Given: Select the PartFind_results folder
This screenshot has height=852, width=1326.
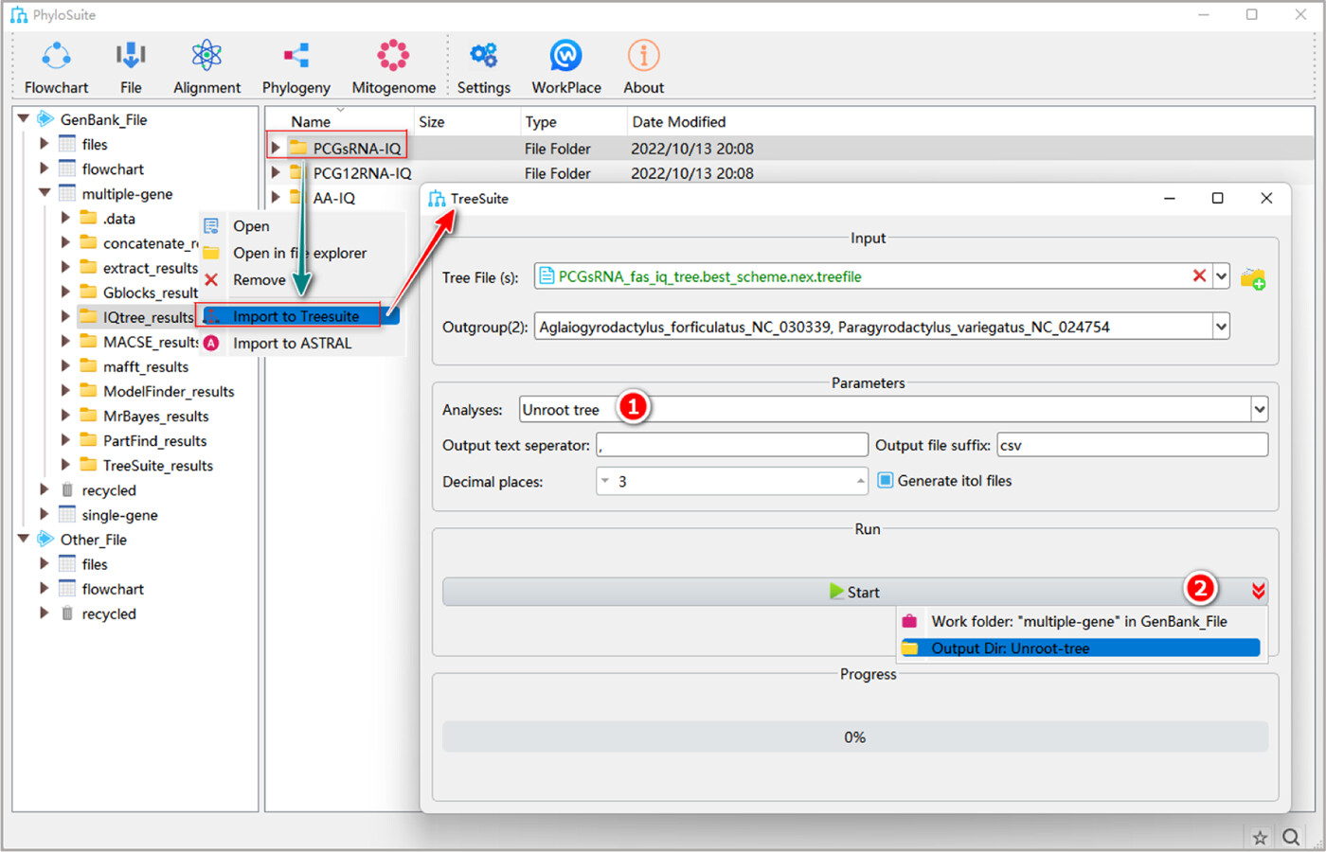Looking at the screenshot, I should point(154,440).
